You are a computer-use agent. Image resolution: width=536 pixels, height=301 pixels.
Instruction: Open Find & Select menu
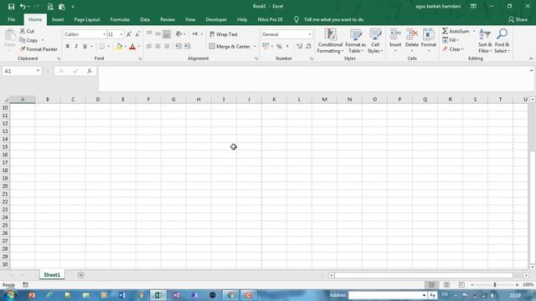point(502,41)
